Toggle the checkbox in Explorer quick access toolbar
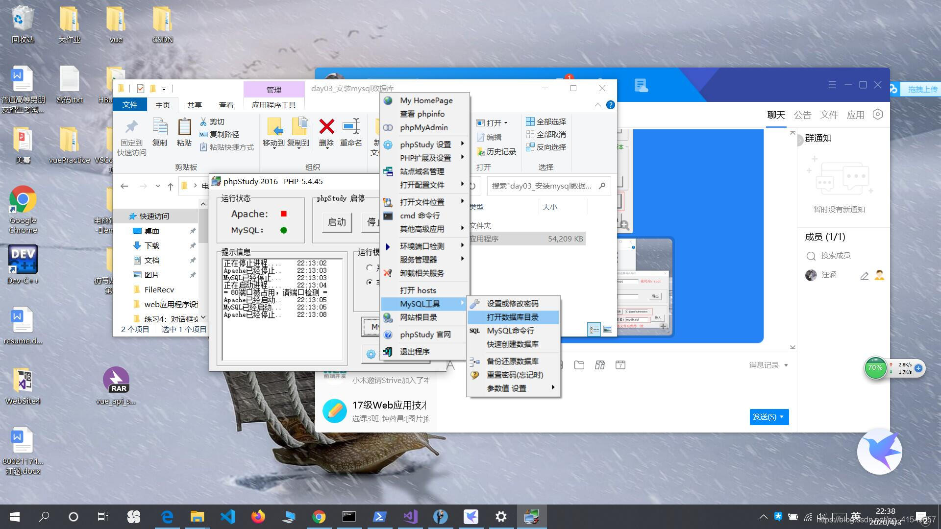Viewport: 941px width, 529px height. (x=141, y=89)
